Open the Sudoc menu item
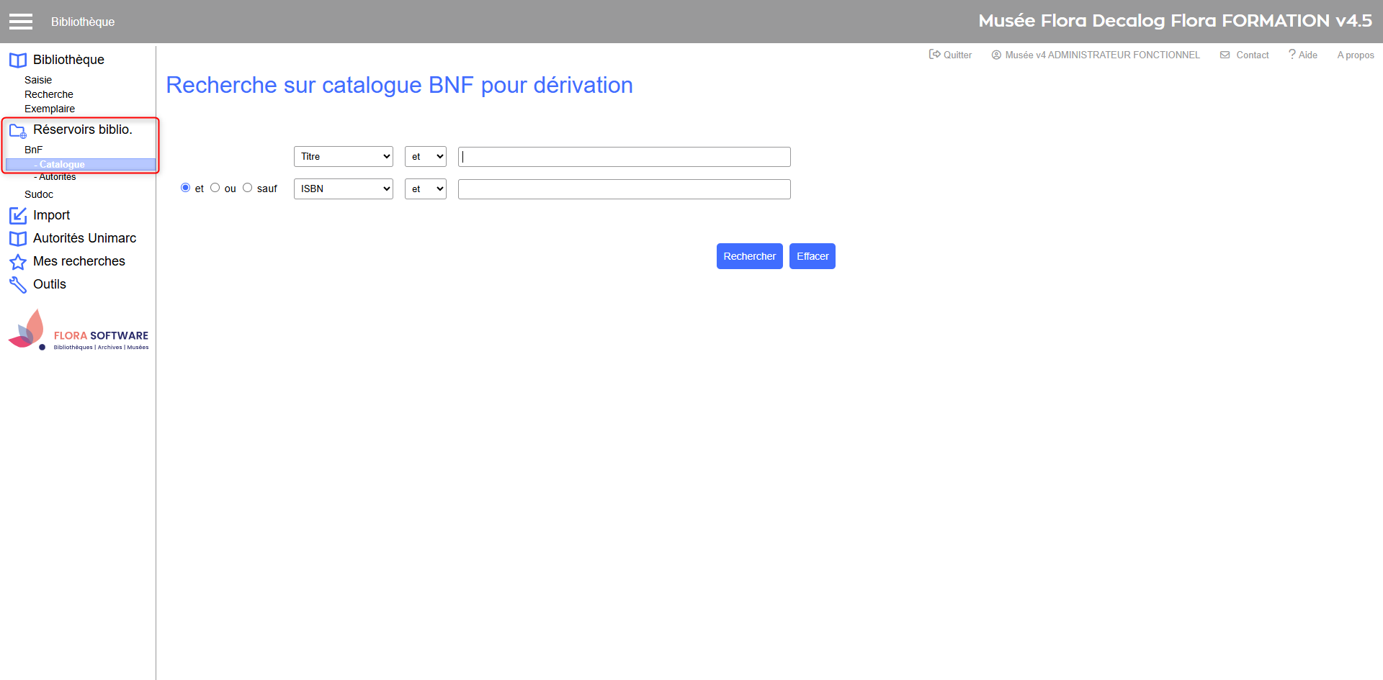Viewport: 1383px width, 680px height. pos(39,194)
